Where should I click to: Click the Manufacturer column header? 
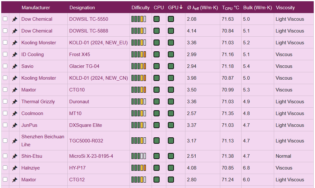point(36,8)
